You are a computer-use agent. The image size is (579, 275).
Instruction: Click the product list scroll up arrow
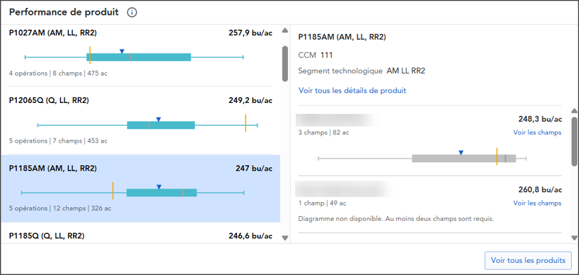coord(284,31)
